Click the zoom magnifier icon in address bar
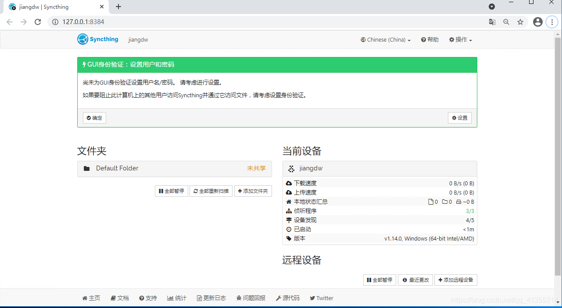562x308 pixels. tap(506, 22)
